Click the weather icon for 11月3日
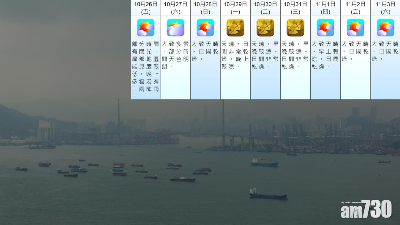The image size is (400, 225). tap(385, 28)
